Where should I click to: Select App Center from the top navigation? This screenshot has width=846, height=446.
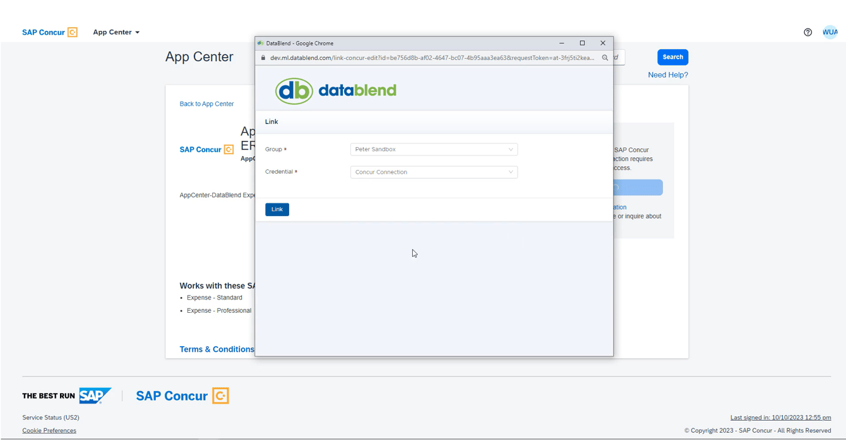coord(112,32)
